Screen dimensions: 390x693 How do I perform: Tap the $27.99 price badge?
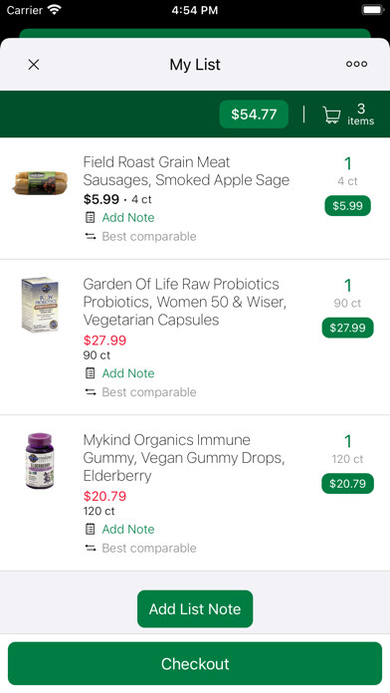(x=347, y=328)
